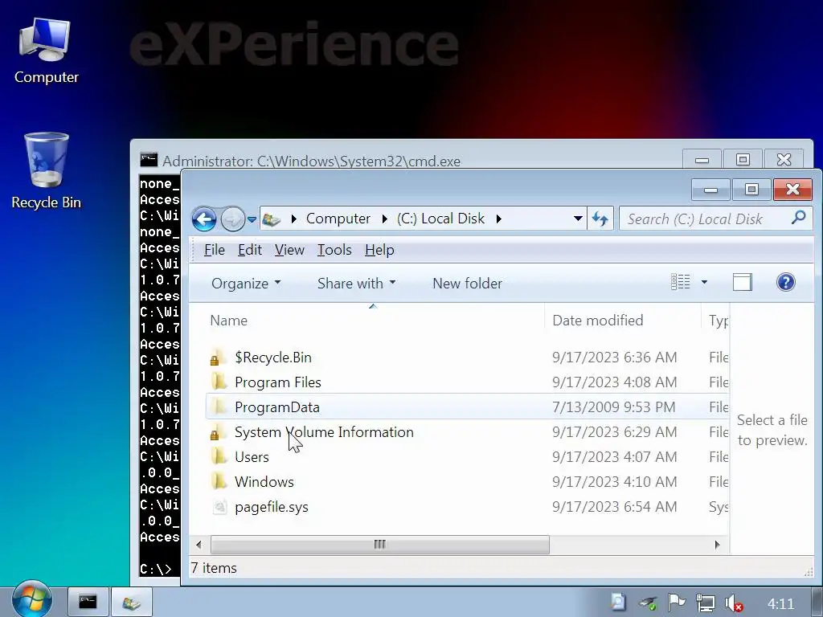Click the "Users" folder name
Image resolution: width=823 pixels, height=617 pixels.
pyautogui.click(x=252, y=457)
